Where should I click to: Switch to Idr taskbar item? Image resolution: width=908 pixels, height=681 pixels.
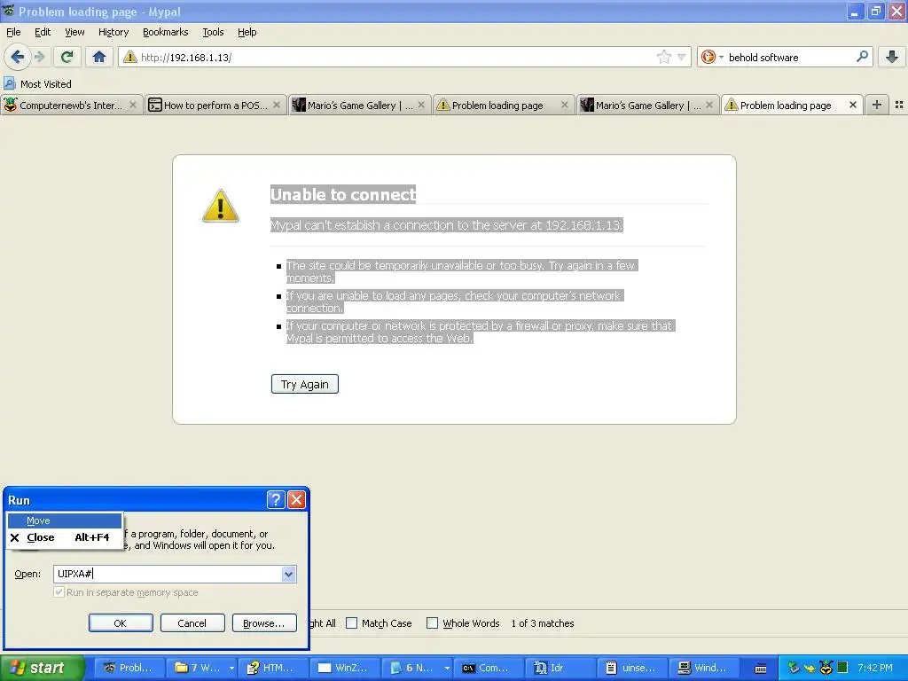(x=560, y=668)
